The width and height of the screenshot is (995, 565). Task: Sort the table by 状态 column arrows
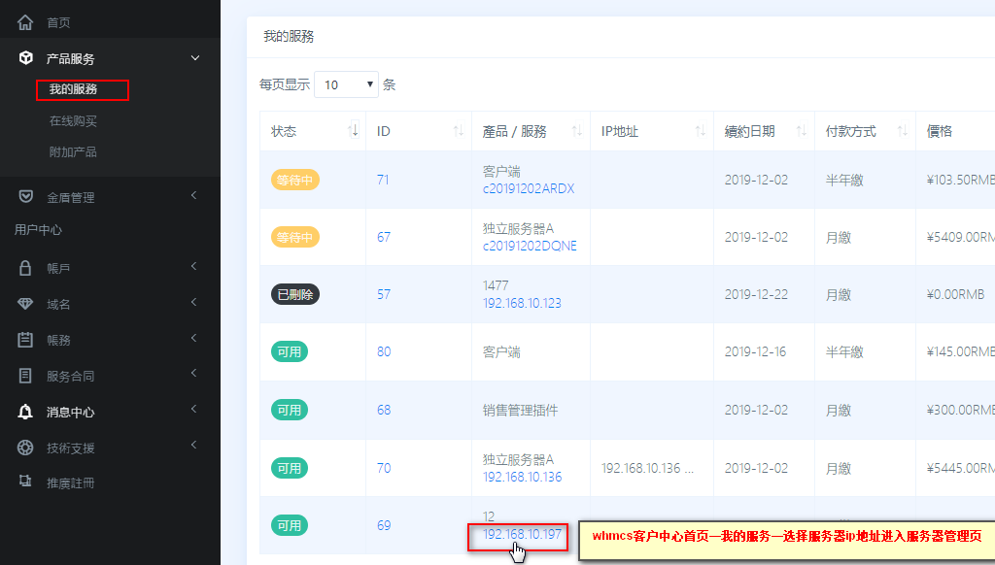point(354,131)
